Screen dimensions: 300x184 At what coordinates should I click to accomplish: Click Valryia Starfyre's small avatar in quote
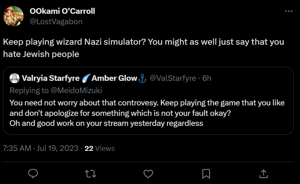14,78
